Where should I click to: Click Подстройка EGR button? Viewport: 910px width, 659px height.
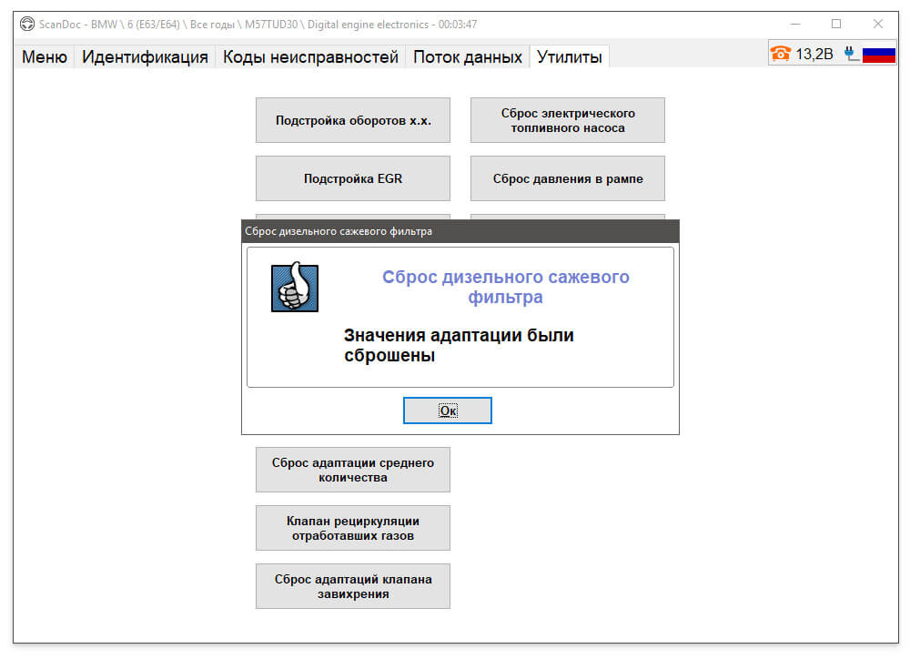point(353,178)
